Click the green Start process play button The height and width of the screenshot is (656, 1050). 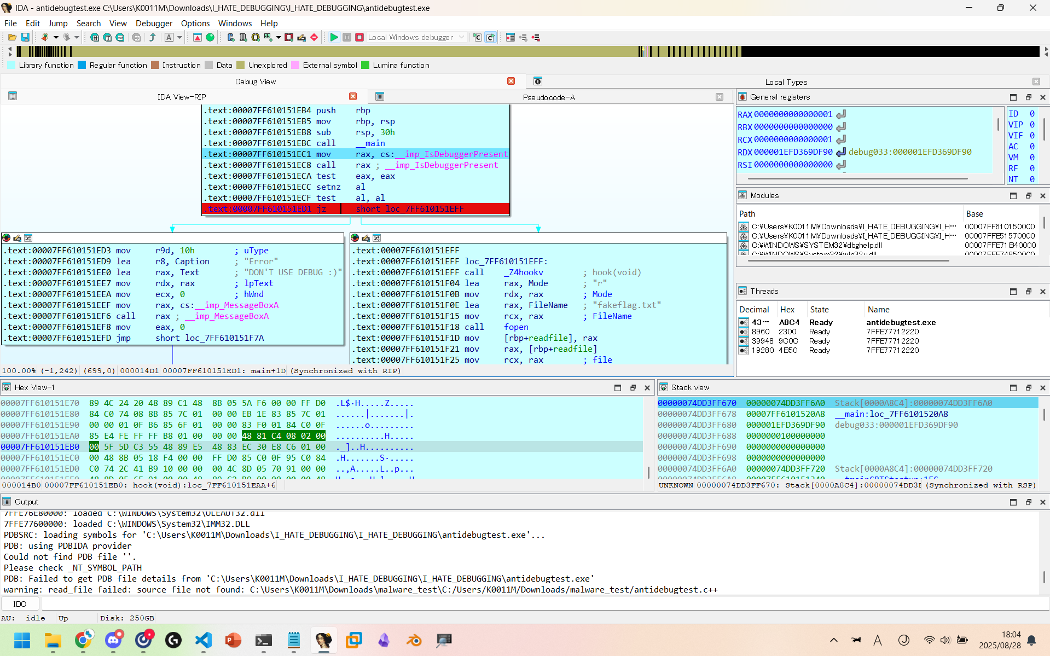pyautogui.click(x=334, y=37)
